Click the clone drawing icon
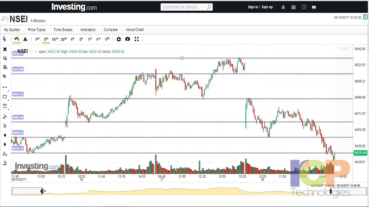Screen dimensions: 369x207 pyautogui.click(x=4, y=76)
